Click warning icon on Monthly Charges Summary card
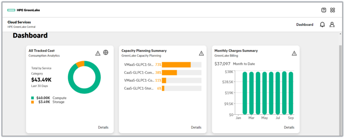This screenshot has width=345, height=139. pyautogui.click(x=294, y=53)
